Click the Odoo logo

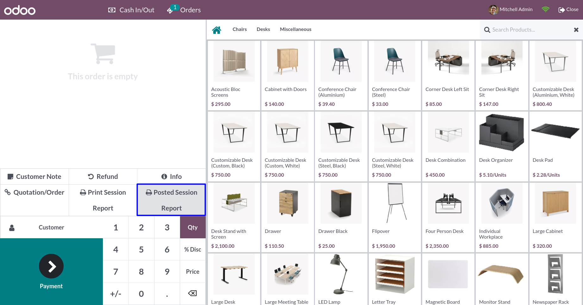20,10
